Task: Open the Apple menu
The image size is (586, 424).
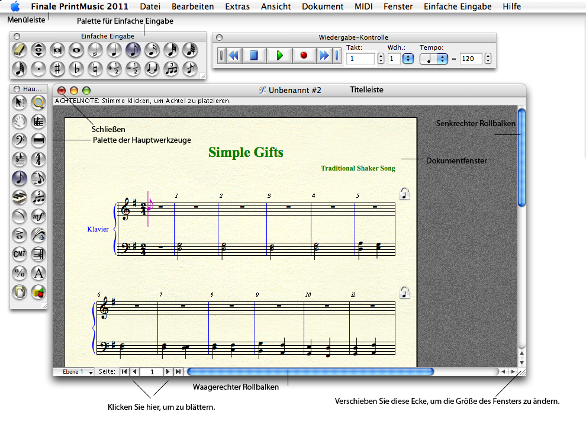Action: tap(15, 6)
